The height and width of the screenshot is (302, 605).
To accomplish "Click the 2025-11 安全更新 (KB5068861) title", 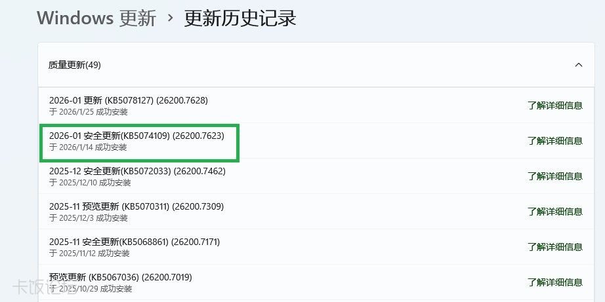I will pos(135,242).
